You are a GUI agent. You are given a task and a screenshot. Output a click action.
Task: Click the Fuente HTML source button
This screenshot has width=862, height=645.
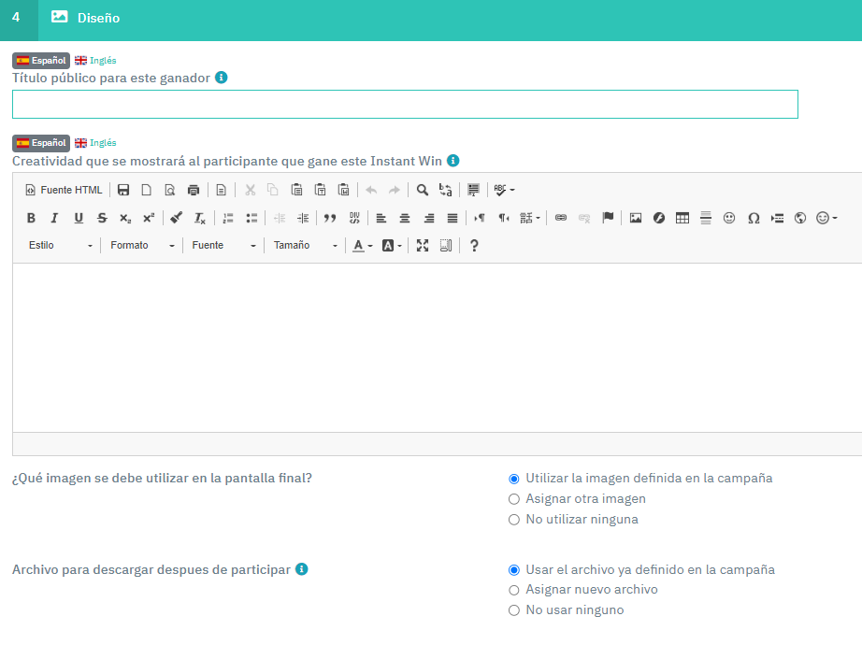coord(64,191)
